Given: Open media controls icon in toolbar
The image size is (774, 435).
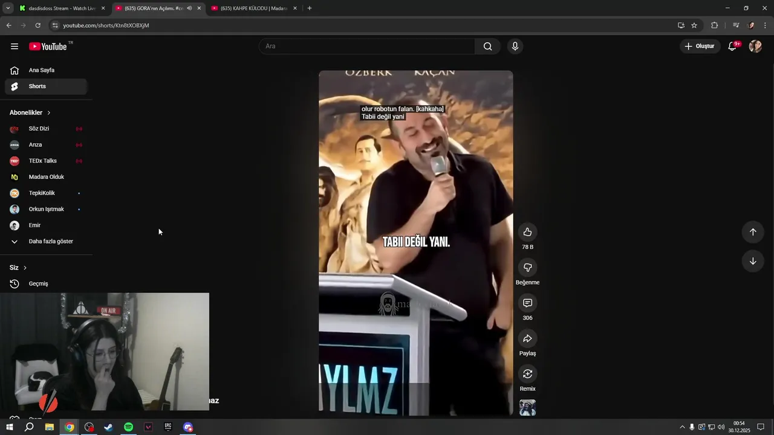Looking at the screenshot, I should [736, 25].
